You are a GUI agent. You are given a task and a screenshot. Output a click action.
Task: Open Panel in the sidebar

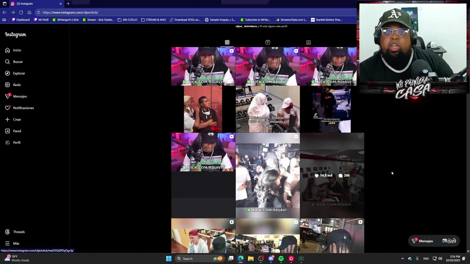pyautogui.click(x=13, y=131)
